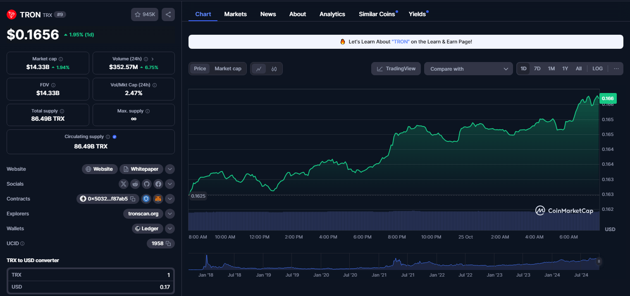The width and height of the screenshot is (630, 296).
Task: Click the blue shield wallet icon
Action: (x=146, y=199)
